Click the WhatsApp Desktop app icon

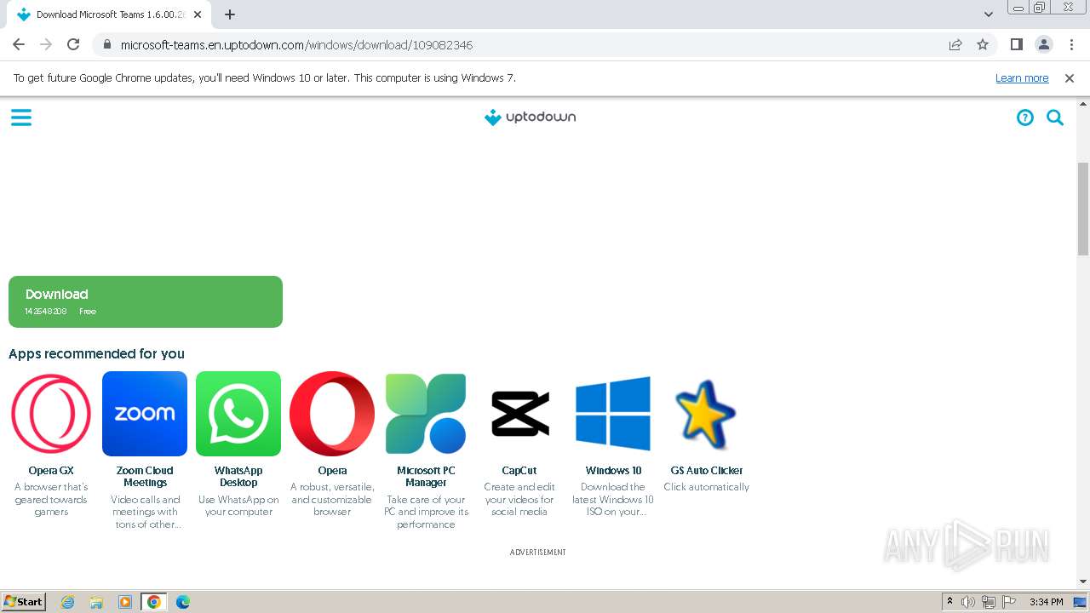238,414
